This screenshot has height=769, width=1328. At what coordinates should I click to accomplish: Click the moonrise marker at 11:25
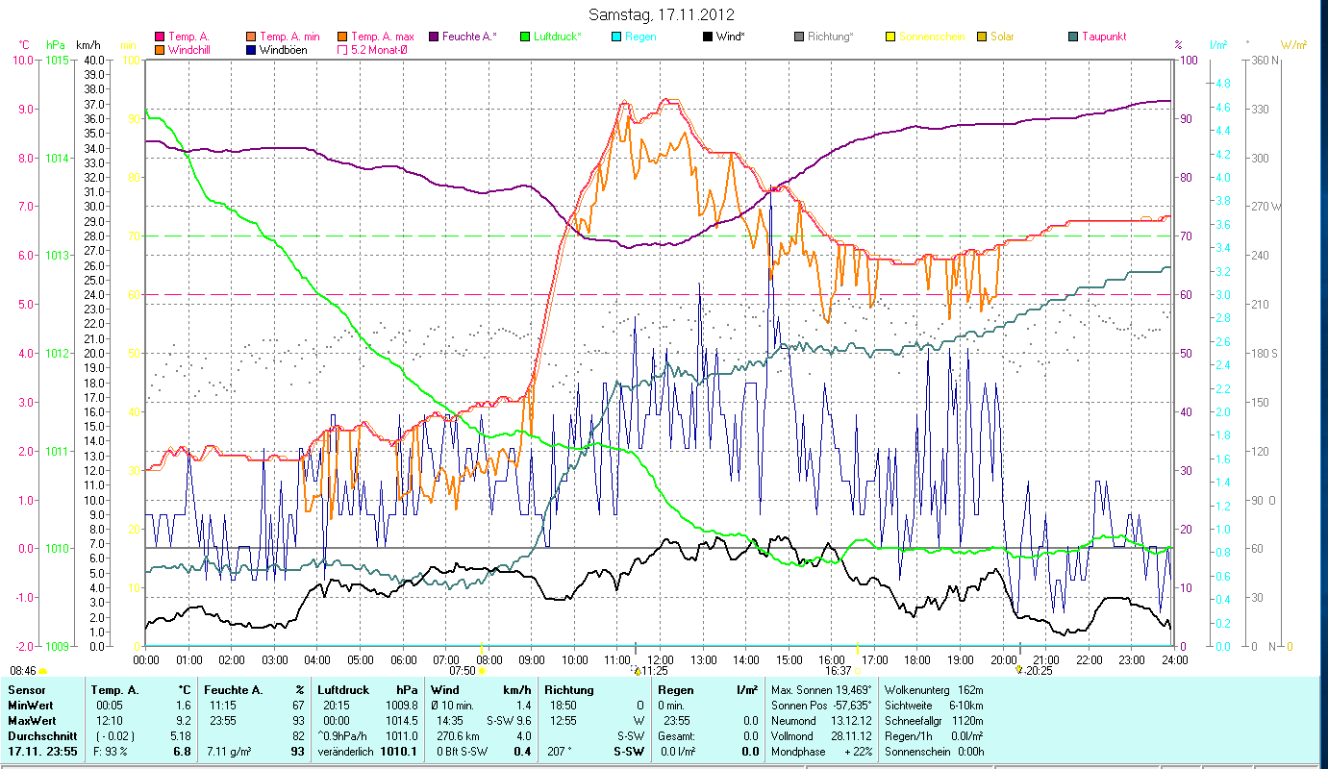tap(635, 671)
